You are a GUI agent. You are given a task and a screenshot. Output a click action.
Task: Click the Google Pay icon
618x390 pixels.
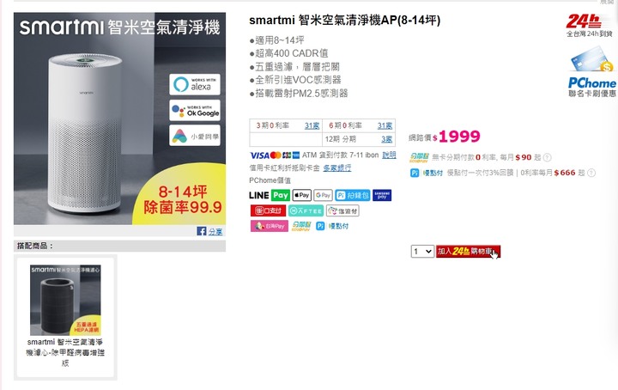[324, 195]
